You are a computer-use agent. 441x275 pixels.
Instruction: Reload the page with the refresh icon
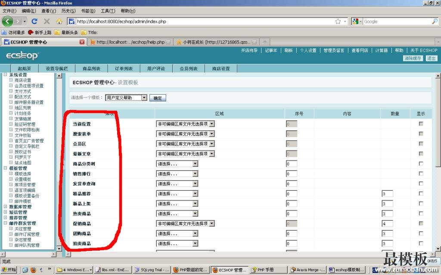(34, 21)
